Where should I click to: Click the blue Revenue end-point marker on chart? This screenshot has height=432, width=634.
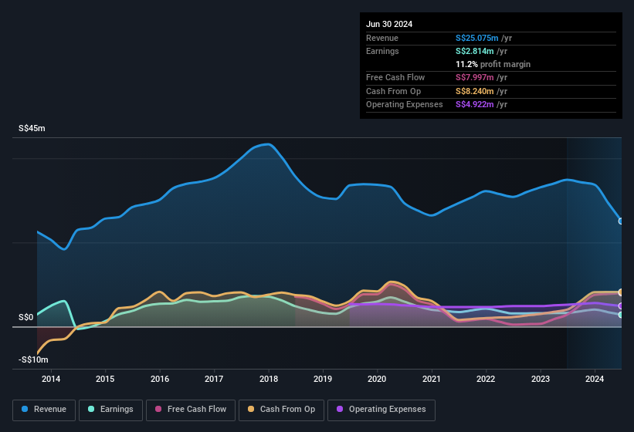tap(621, 221)
